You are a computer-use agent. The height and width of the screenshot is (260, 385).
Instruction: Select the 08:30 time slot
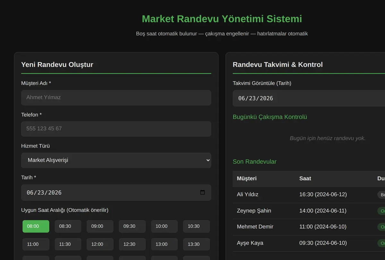coord(68,226)
